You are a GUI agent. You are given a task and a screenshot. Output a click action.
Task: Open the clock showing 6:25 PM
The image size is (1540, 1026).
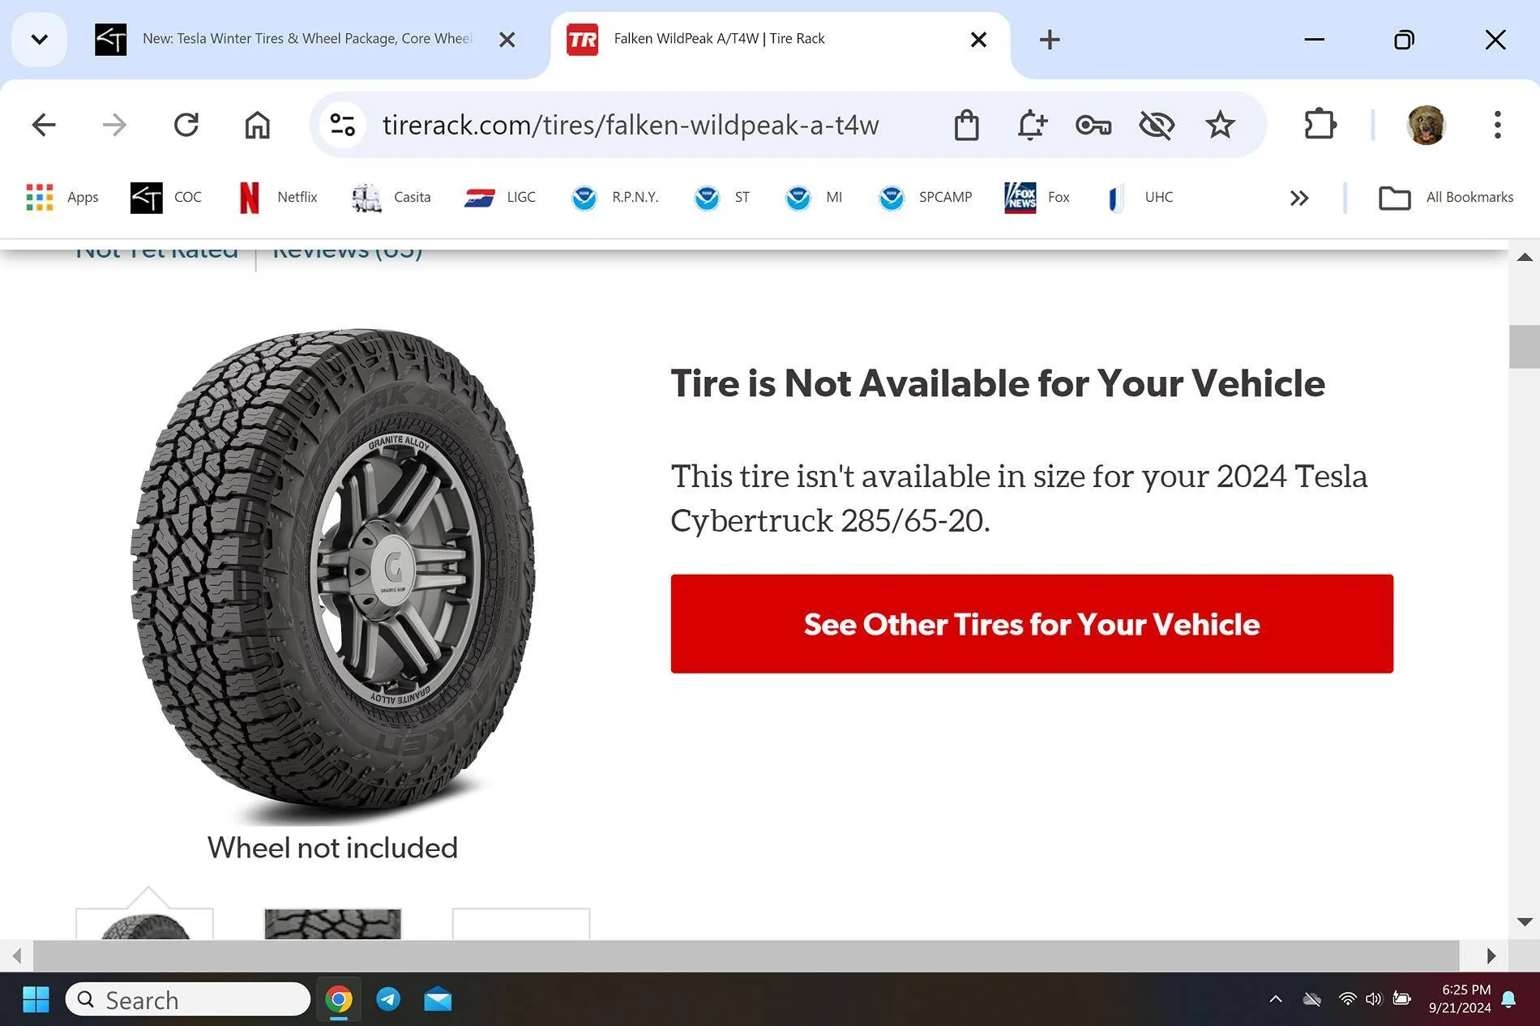tap(1460, 999)
